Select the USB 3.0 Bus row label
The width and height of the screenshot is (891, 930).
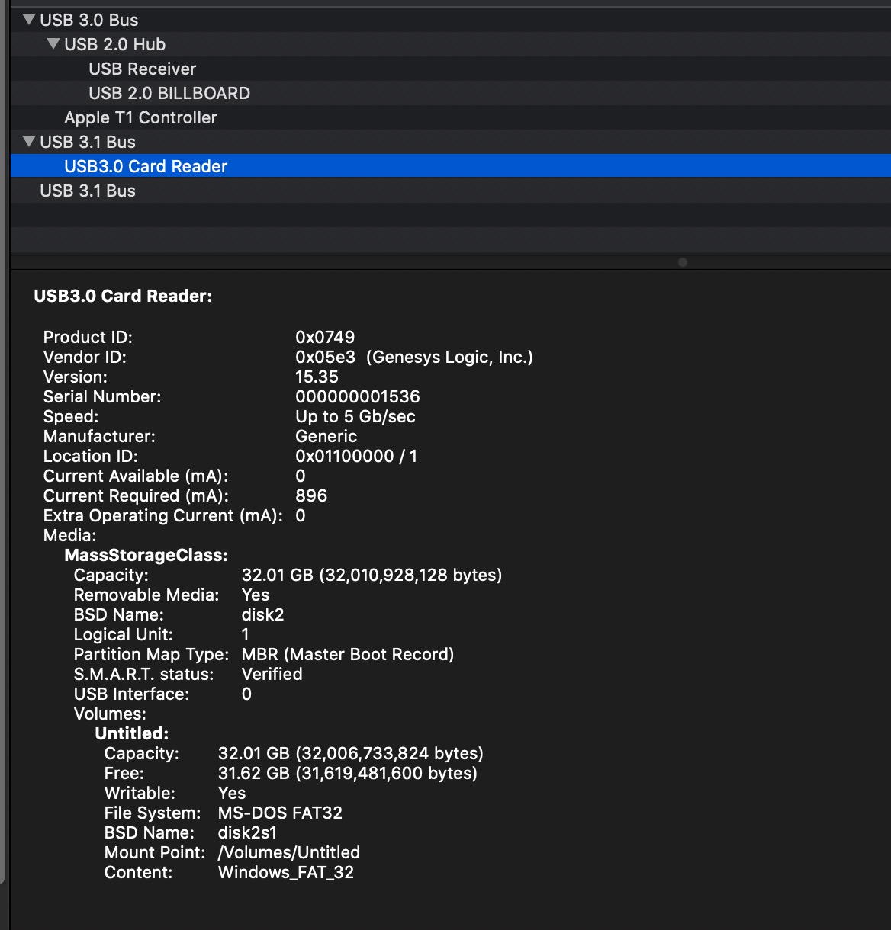88,20
